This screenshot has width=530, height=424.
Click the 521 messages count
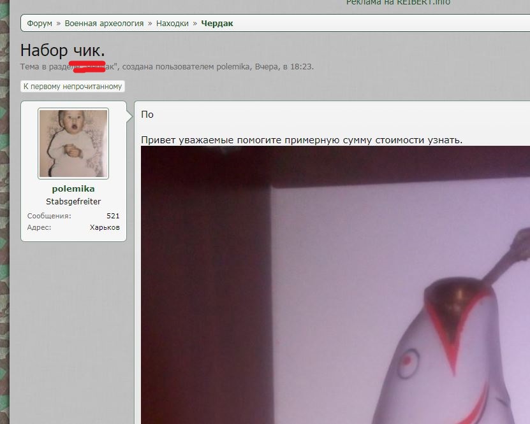click(113, 216)
